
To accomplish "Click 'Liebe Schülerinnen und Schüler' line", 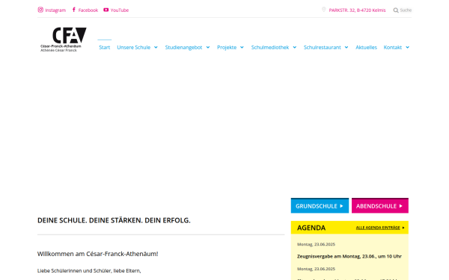I will [89, 270].
